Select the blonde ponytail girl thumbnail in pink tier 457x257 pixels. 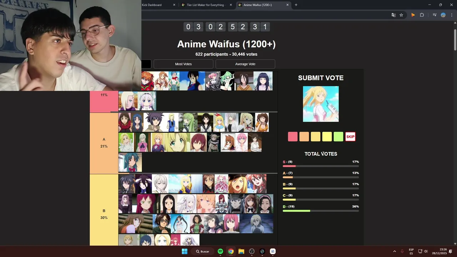128,101
